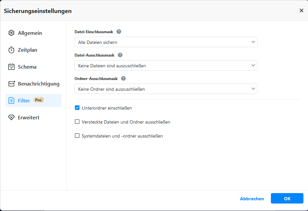Screen dimensions: 308x211
Task: Click the calendar icon for Schema
Action: click(x=11, y=67)
